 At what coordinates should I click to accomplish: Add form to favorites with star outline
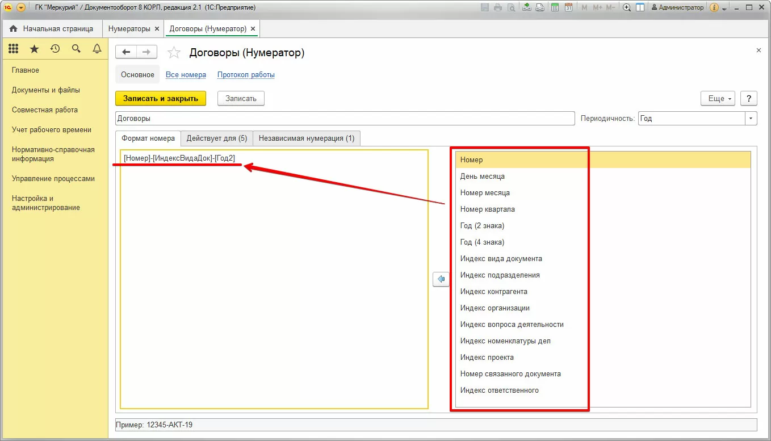(174, 53)
